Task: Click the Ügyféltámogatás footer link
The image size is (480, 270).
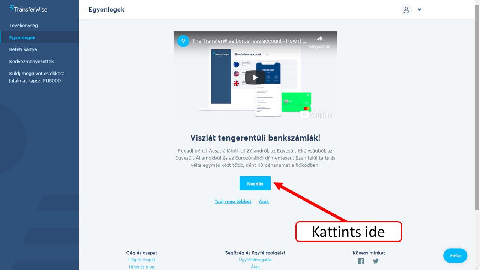Action: click(255, 259)
